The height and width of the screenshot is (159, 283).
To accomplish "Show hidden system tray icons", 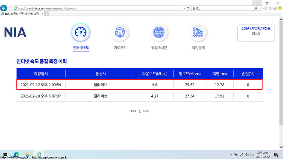I will [x=231, y=154].
